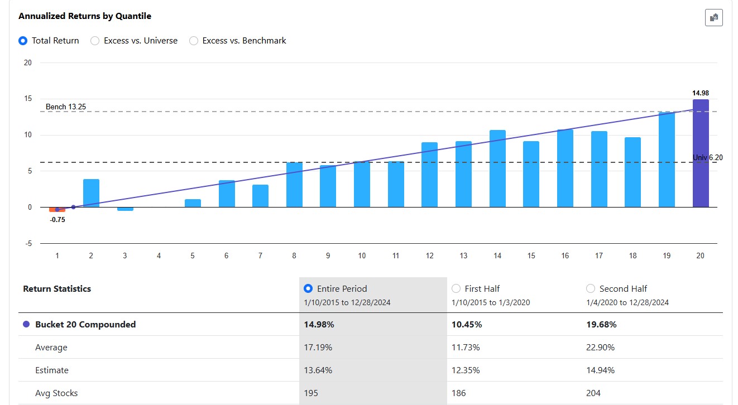This screenshot has width=738, height=405.
Task: Click the blue bar for quantile 14
Action: pyautogui.click(x=497, y=168)
